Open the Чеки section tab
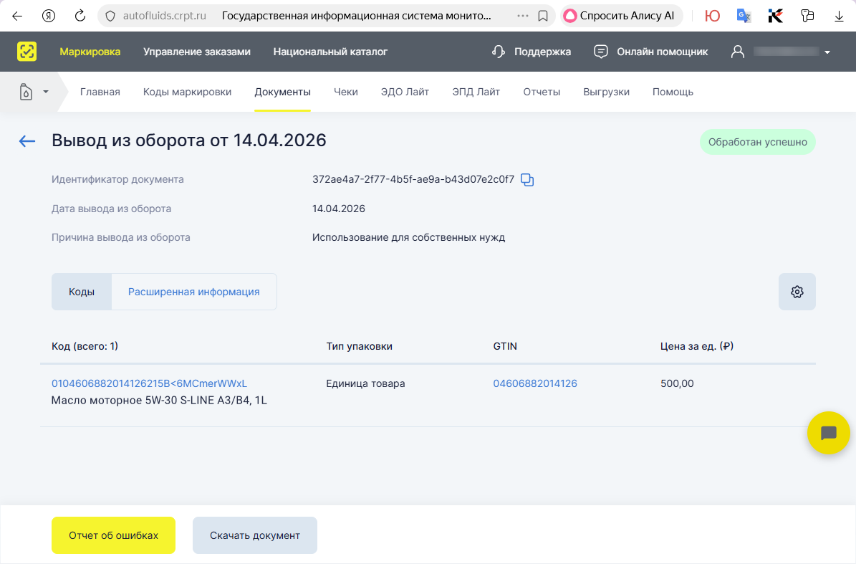The height and width of the screenshot is (564, 856). 346,91
